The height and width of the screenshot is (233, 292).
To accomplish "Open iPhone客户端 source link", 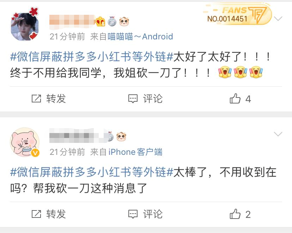I will tap(135, 152).
